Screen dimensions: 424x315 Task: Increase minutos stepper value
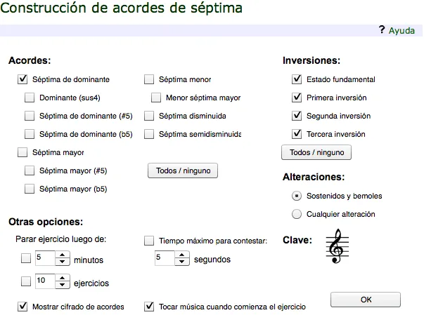pyautogui.click(x=63, y=255)
